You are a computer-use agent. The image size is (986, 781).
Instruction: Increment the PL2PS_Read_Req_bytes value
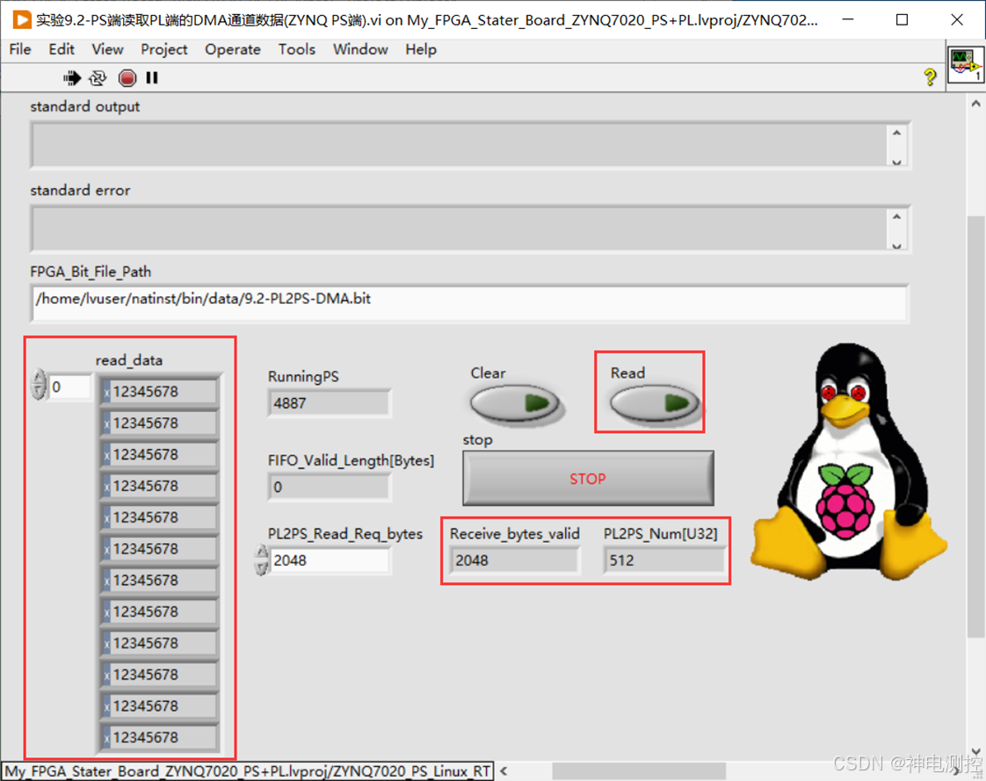click(262, 552)
